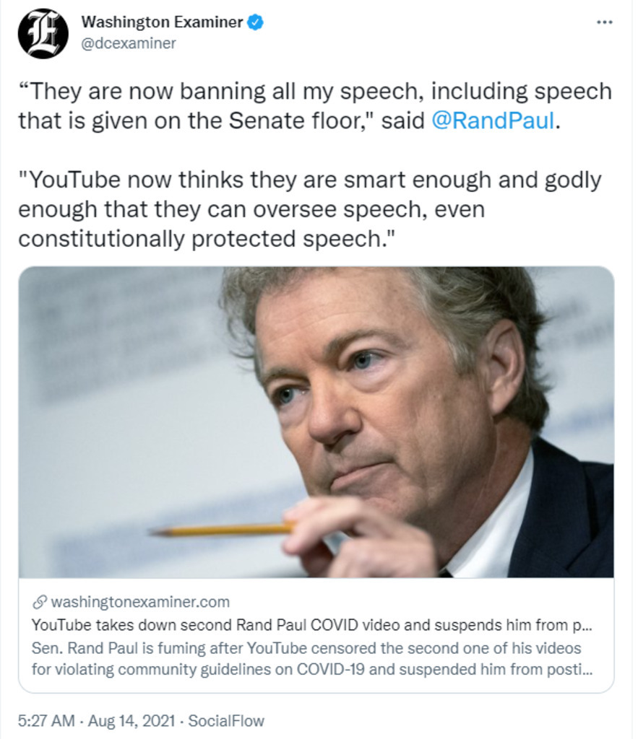This screenshot has width=638, height=739.
Task: Click the yellow pencil in the photo
Action: [x=222, y=530]
